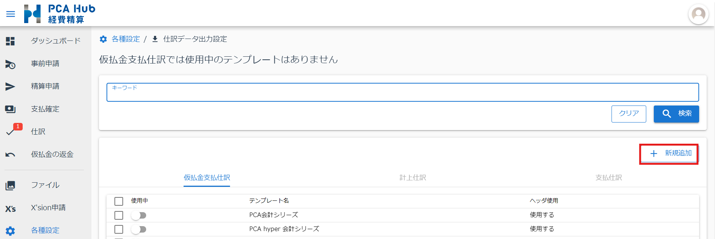Switch to the 支払仕訳 tab
This screenshot has width=715, height=239.
[608, 178]
